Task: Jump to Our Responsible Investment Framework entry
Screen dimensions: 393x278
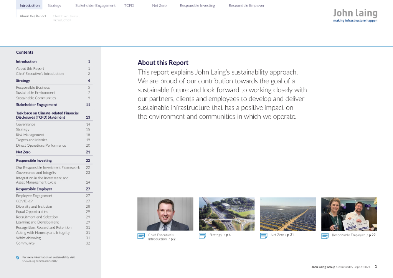Action: (53, 167)
